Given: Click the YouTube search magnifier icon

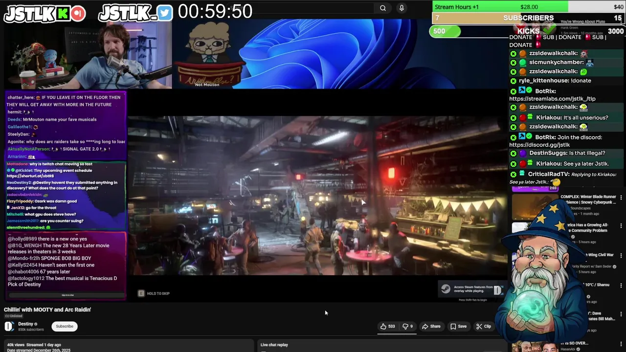Looking at the screenshot, I should tap(383, 8).
